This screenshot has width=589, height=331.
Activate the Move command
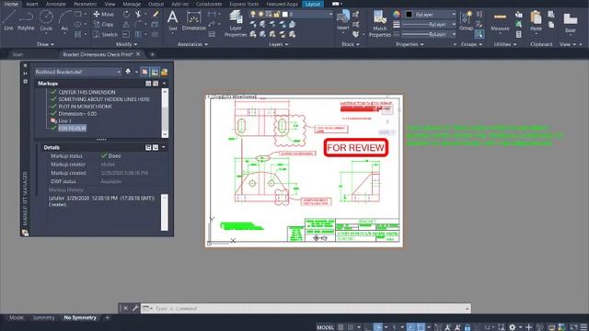pyautogui.click(x=104, y=15)
